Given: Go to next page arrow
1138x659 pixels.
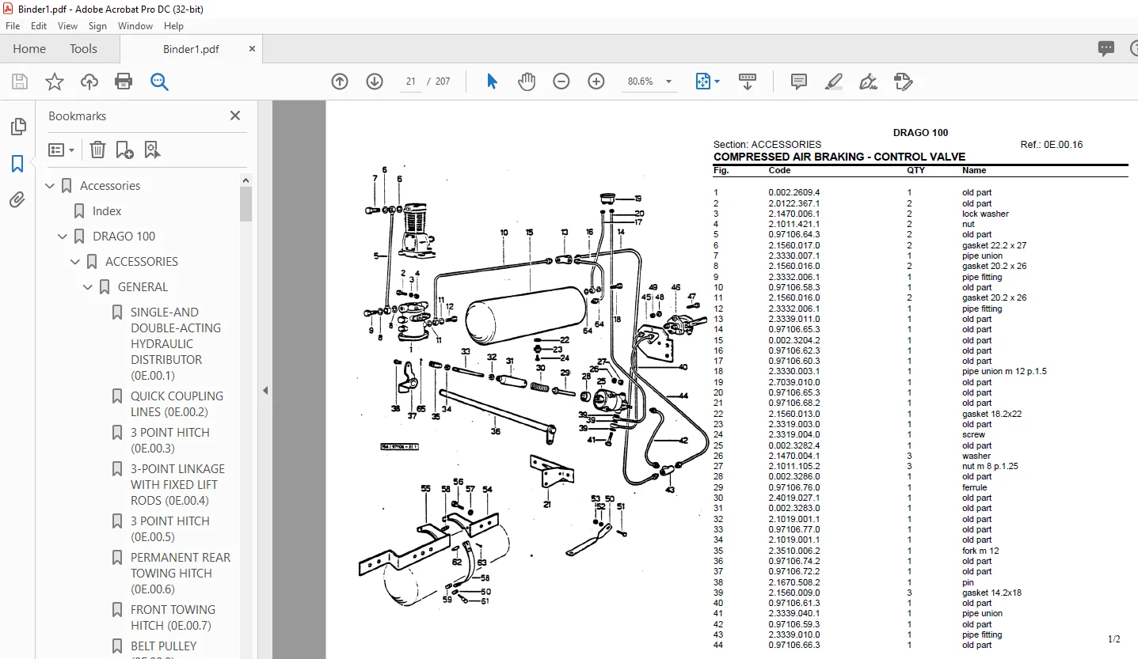Looking at the screenshot, I should click(x=375, y=81).
